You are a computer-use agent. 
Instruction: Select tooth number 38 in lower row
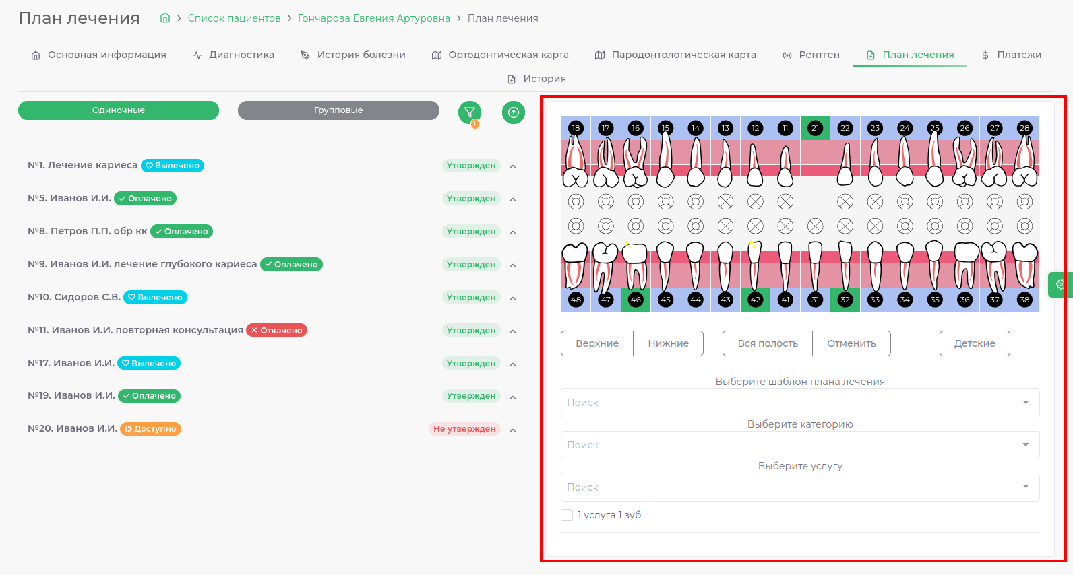click(x=1024, y=300)
